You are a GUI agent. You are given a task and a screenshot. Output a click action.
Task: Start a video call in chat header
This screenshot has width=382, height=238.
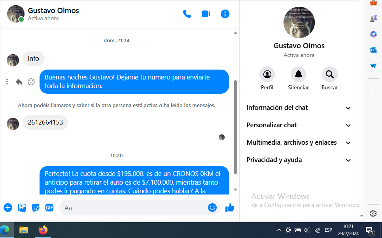point(206,14)
